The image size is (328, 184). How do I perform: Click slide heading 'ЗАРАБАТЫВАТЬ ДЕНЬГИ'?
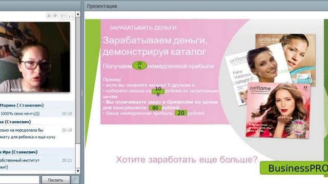pos(143,28)
